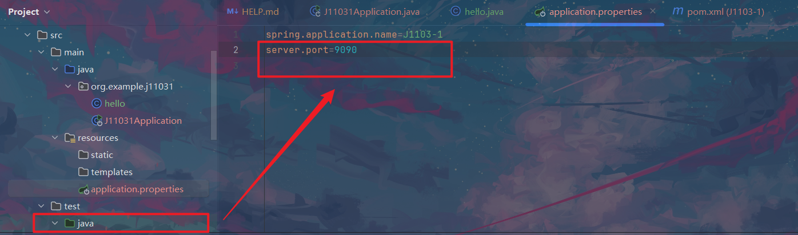Collapse the src folder chevron
Screen dimensions: 798x235
coord(27,35)
